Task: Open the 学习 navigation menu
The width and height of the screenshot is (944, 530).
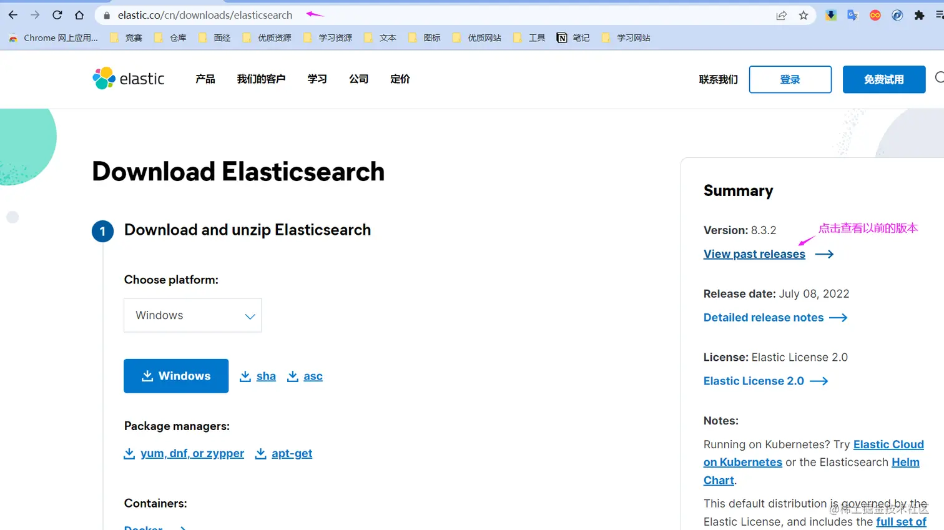Action: 317,79
